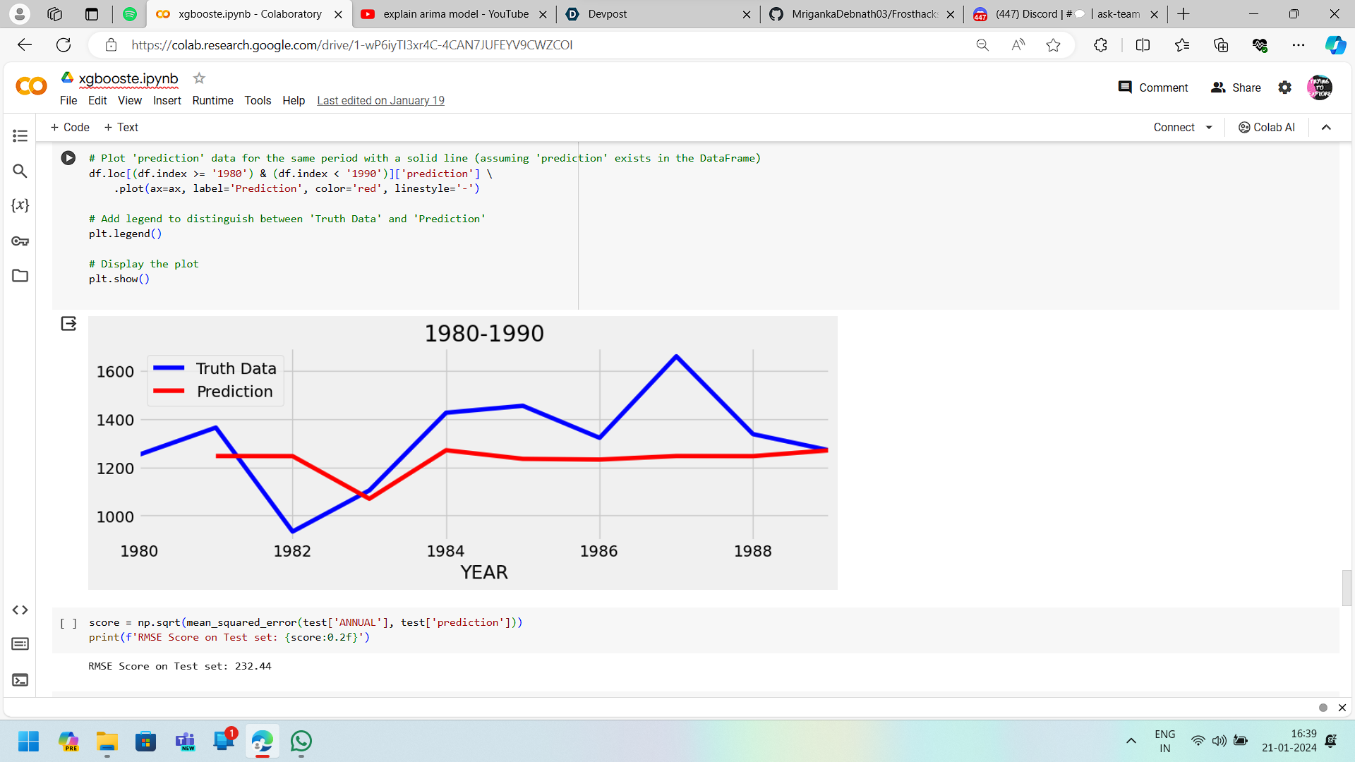This screenshot has width=1355, height=762.
Task: Open the Terminal panel icon
Action: 20,680
